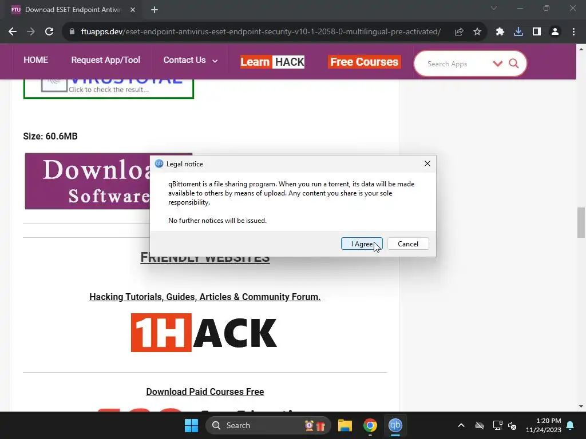Open Request App/Tool menu item
Screen dimensions: 586x439
click(x=105, y=59)
